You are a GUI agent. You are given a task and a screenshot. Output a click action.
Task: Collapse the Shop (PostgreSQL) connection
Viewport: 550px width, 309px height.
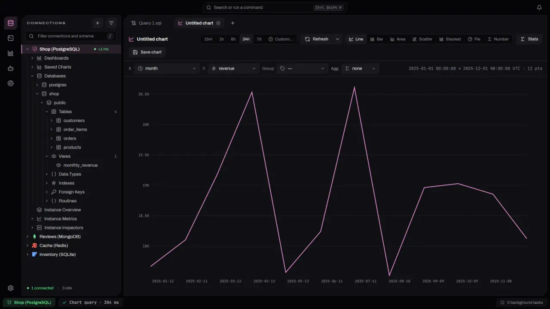27,49
